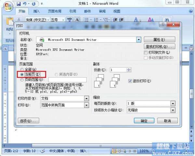This screenshot has height=156, width=195.
Task: Click the Paste clipboard icon
Action: [10, 22]
